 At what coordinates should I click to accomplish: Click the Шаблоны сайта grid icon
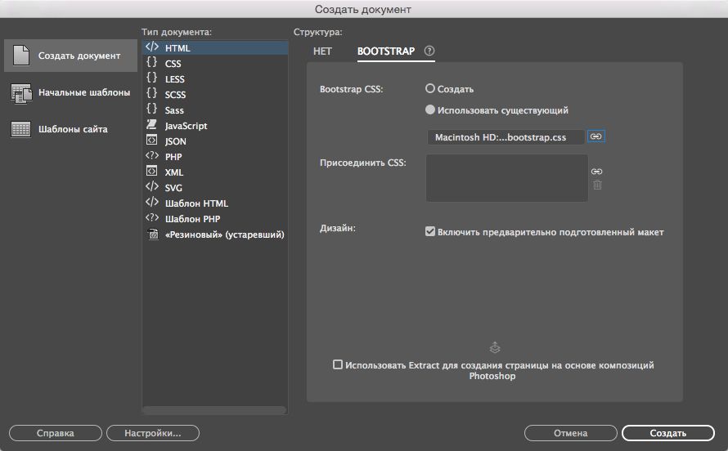pyautogui.click(x=21, y=129)
